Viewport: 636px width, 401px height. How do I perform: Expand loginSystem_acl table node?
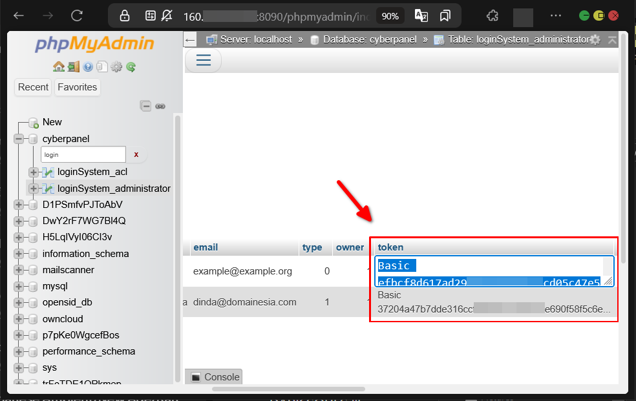(x=34, y=172)
